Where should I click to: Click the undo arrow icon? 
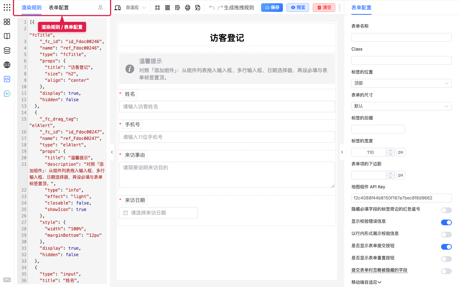212,8
